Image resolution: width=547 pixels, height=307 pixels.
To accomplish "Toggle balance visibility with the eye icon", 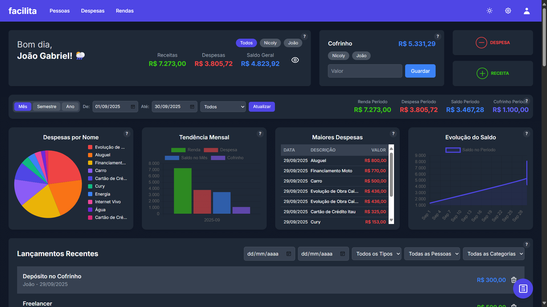I will (x=295, y=60).
